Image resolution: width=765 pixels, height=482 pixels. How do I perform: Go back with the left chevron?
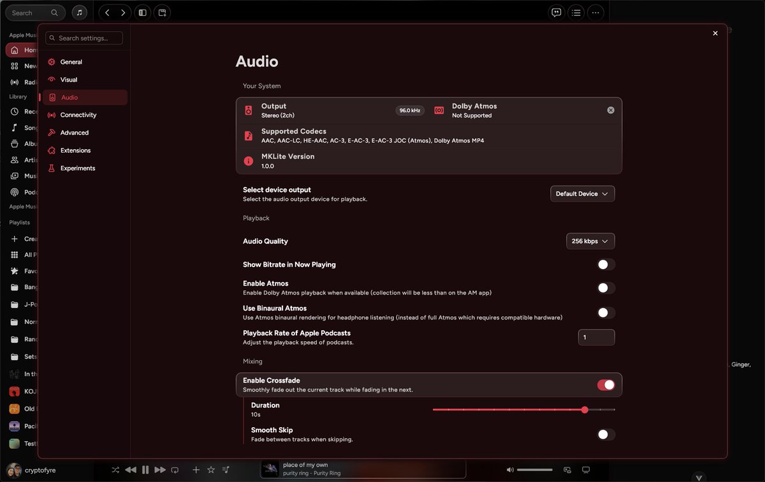coord(107,12)
